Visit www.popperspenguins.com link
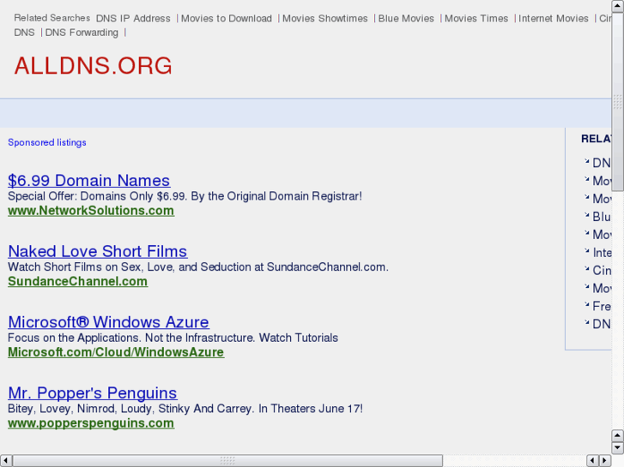This screenshot has width=624, height=467. pos(91,423)
